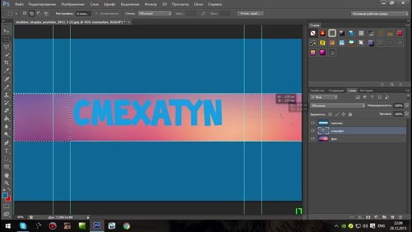The width and height of the screenshot is (412, 232).
Task: Open the layer filter kind dropdown
Action: point(324,97)
